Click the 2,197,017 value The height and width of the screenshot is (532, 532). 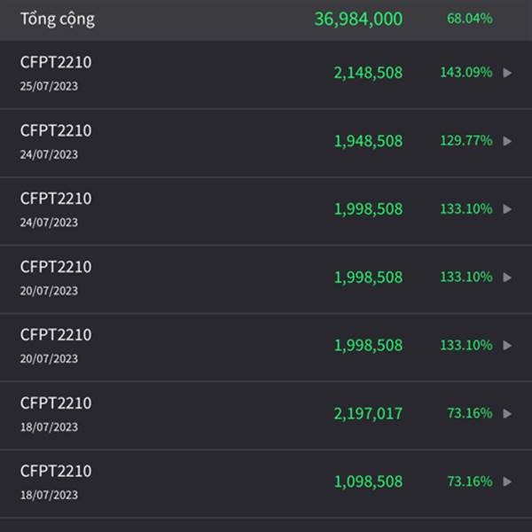coord(368,413)
